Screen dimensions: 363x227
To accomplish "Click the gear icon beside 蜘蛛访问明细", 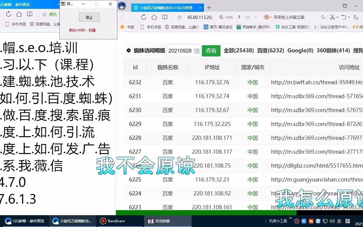I will pyautogui.click(x=129, y=51).
